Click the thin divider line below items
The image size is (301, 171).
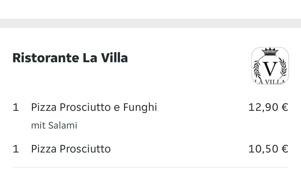point(150,167)
